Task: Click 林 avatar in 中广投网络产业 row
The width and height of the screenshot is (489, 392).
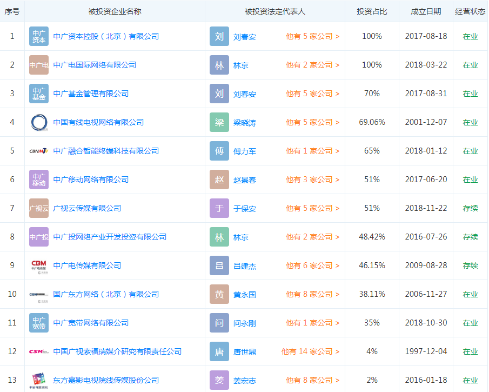Action: pyautogui.click(x=219, y=237)
